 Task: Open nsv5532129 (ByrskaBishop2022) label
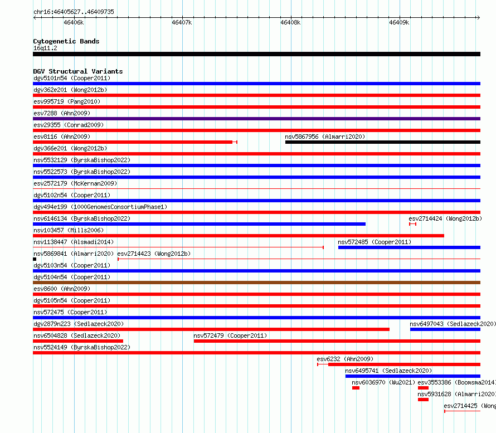(x=82, y=160)
